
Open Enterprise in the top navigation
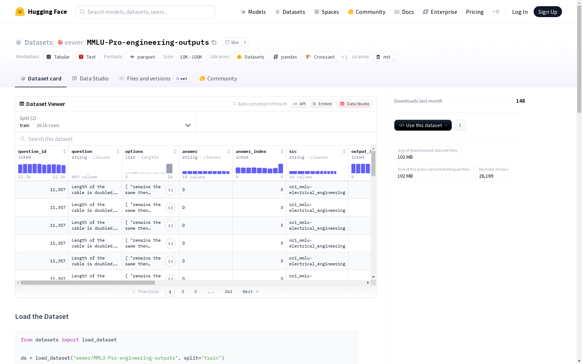pyautogui.click(x=440, y=12)
